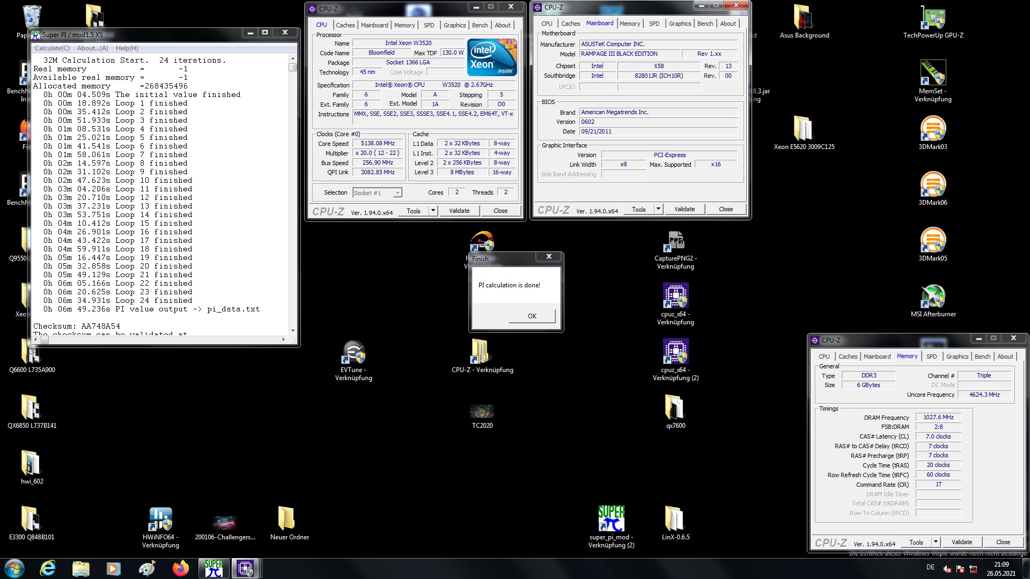Image resolution: width=1030 pixels, height=579 pixels.
Task: Open QX6850 L737B141 folder
Action: [x=32, y=412]
